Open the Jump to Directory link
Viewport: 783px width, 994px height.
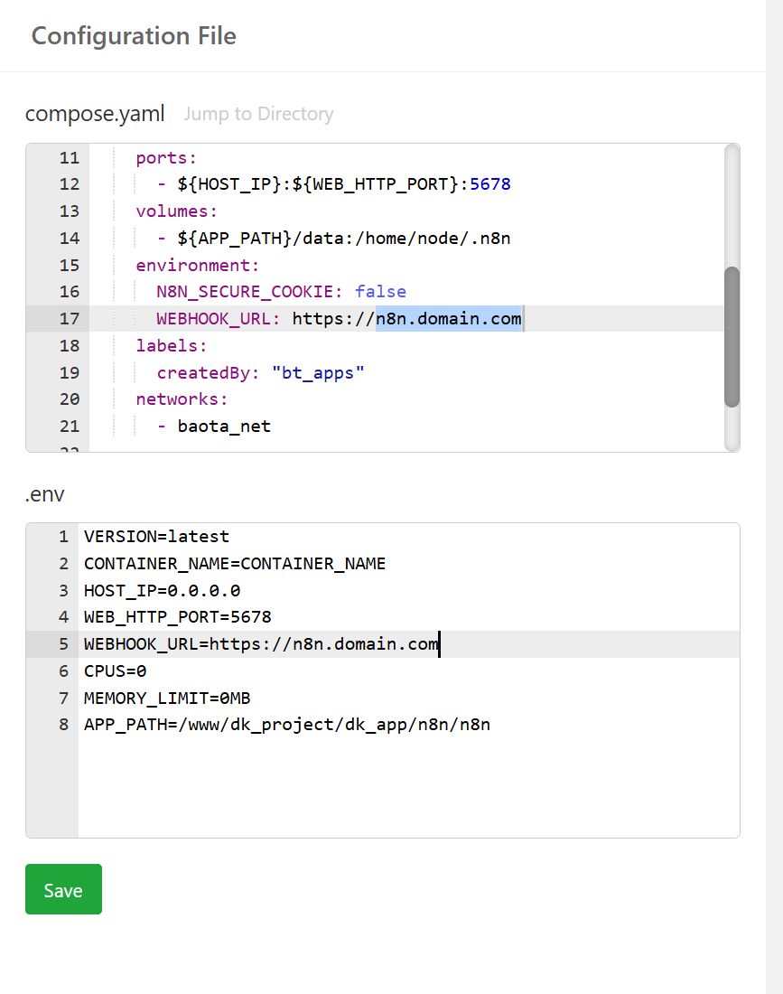pyautogui.click(x=258, y=113)
